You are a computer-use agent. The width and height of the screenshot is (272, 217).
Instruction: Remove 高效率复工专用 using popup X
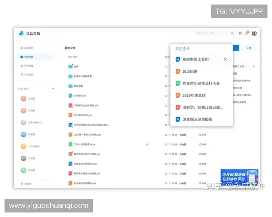225,59
